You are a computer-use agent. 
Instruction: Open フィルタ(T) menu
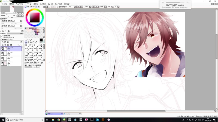pos(43,4)
